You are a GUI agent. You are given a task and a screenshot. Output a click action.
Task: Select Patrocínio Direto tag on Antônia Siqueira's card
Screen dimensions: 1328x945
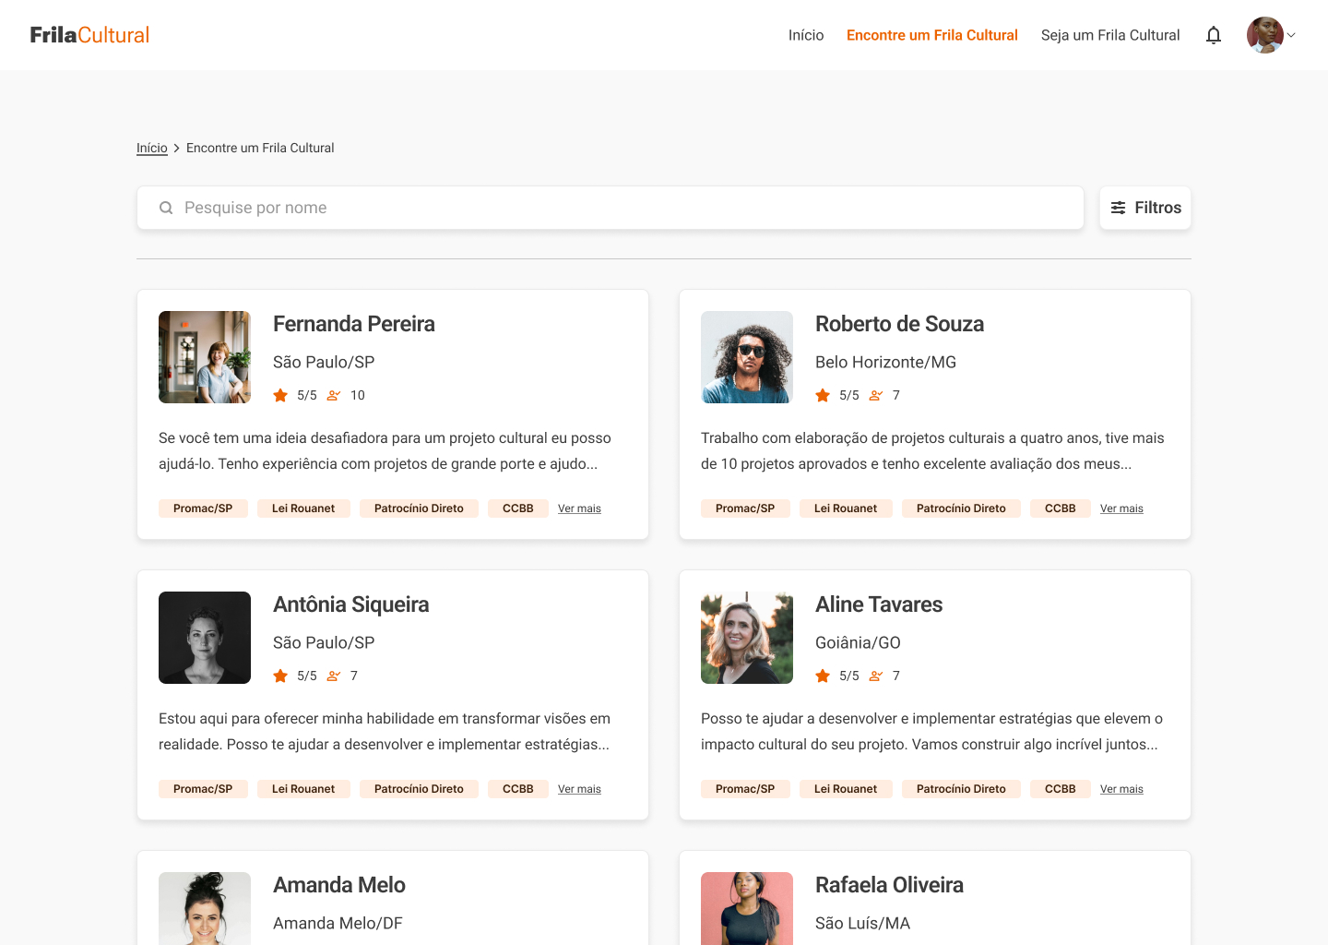[x=419, y=789]
